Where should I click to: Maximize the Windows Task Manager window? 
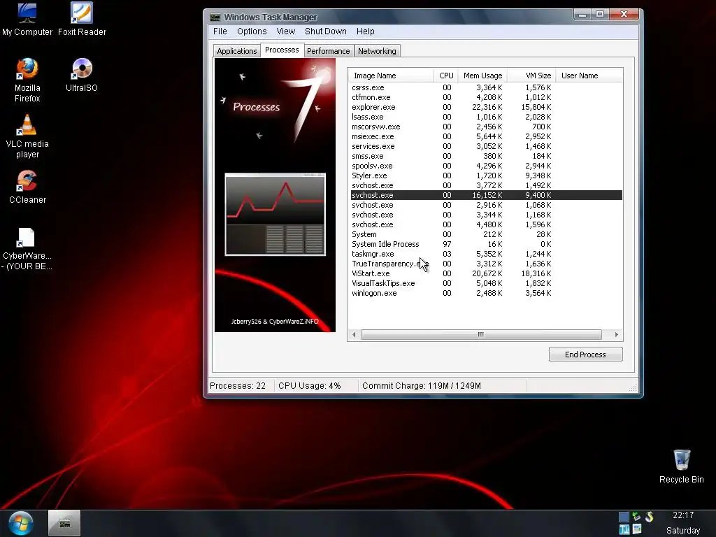coord(600,15)
